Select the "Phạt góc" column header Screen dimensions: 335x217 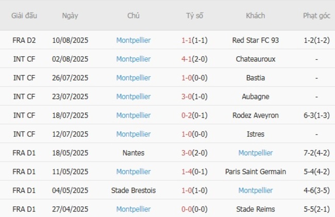click(316, 15)
